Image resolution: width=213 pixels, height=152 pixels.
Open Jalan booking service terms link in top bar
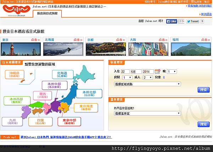point(173,2)
